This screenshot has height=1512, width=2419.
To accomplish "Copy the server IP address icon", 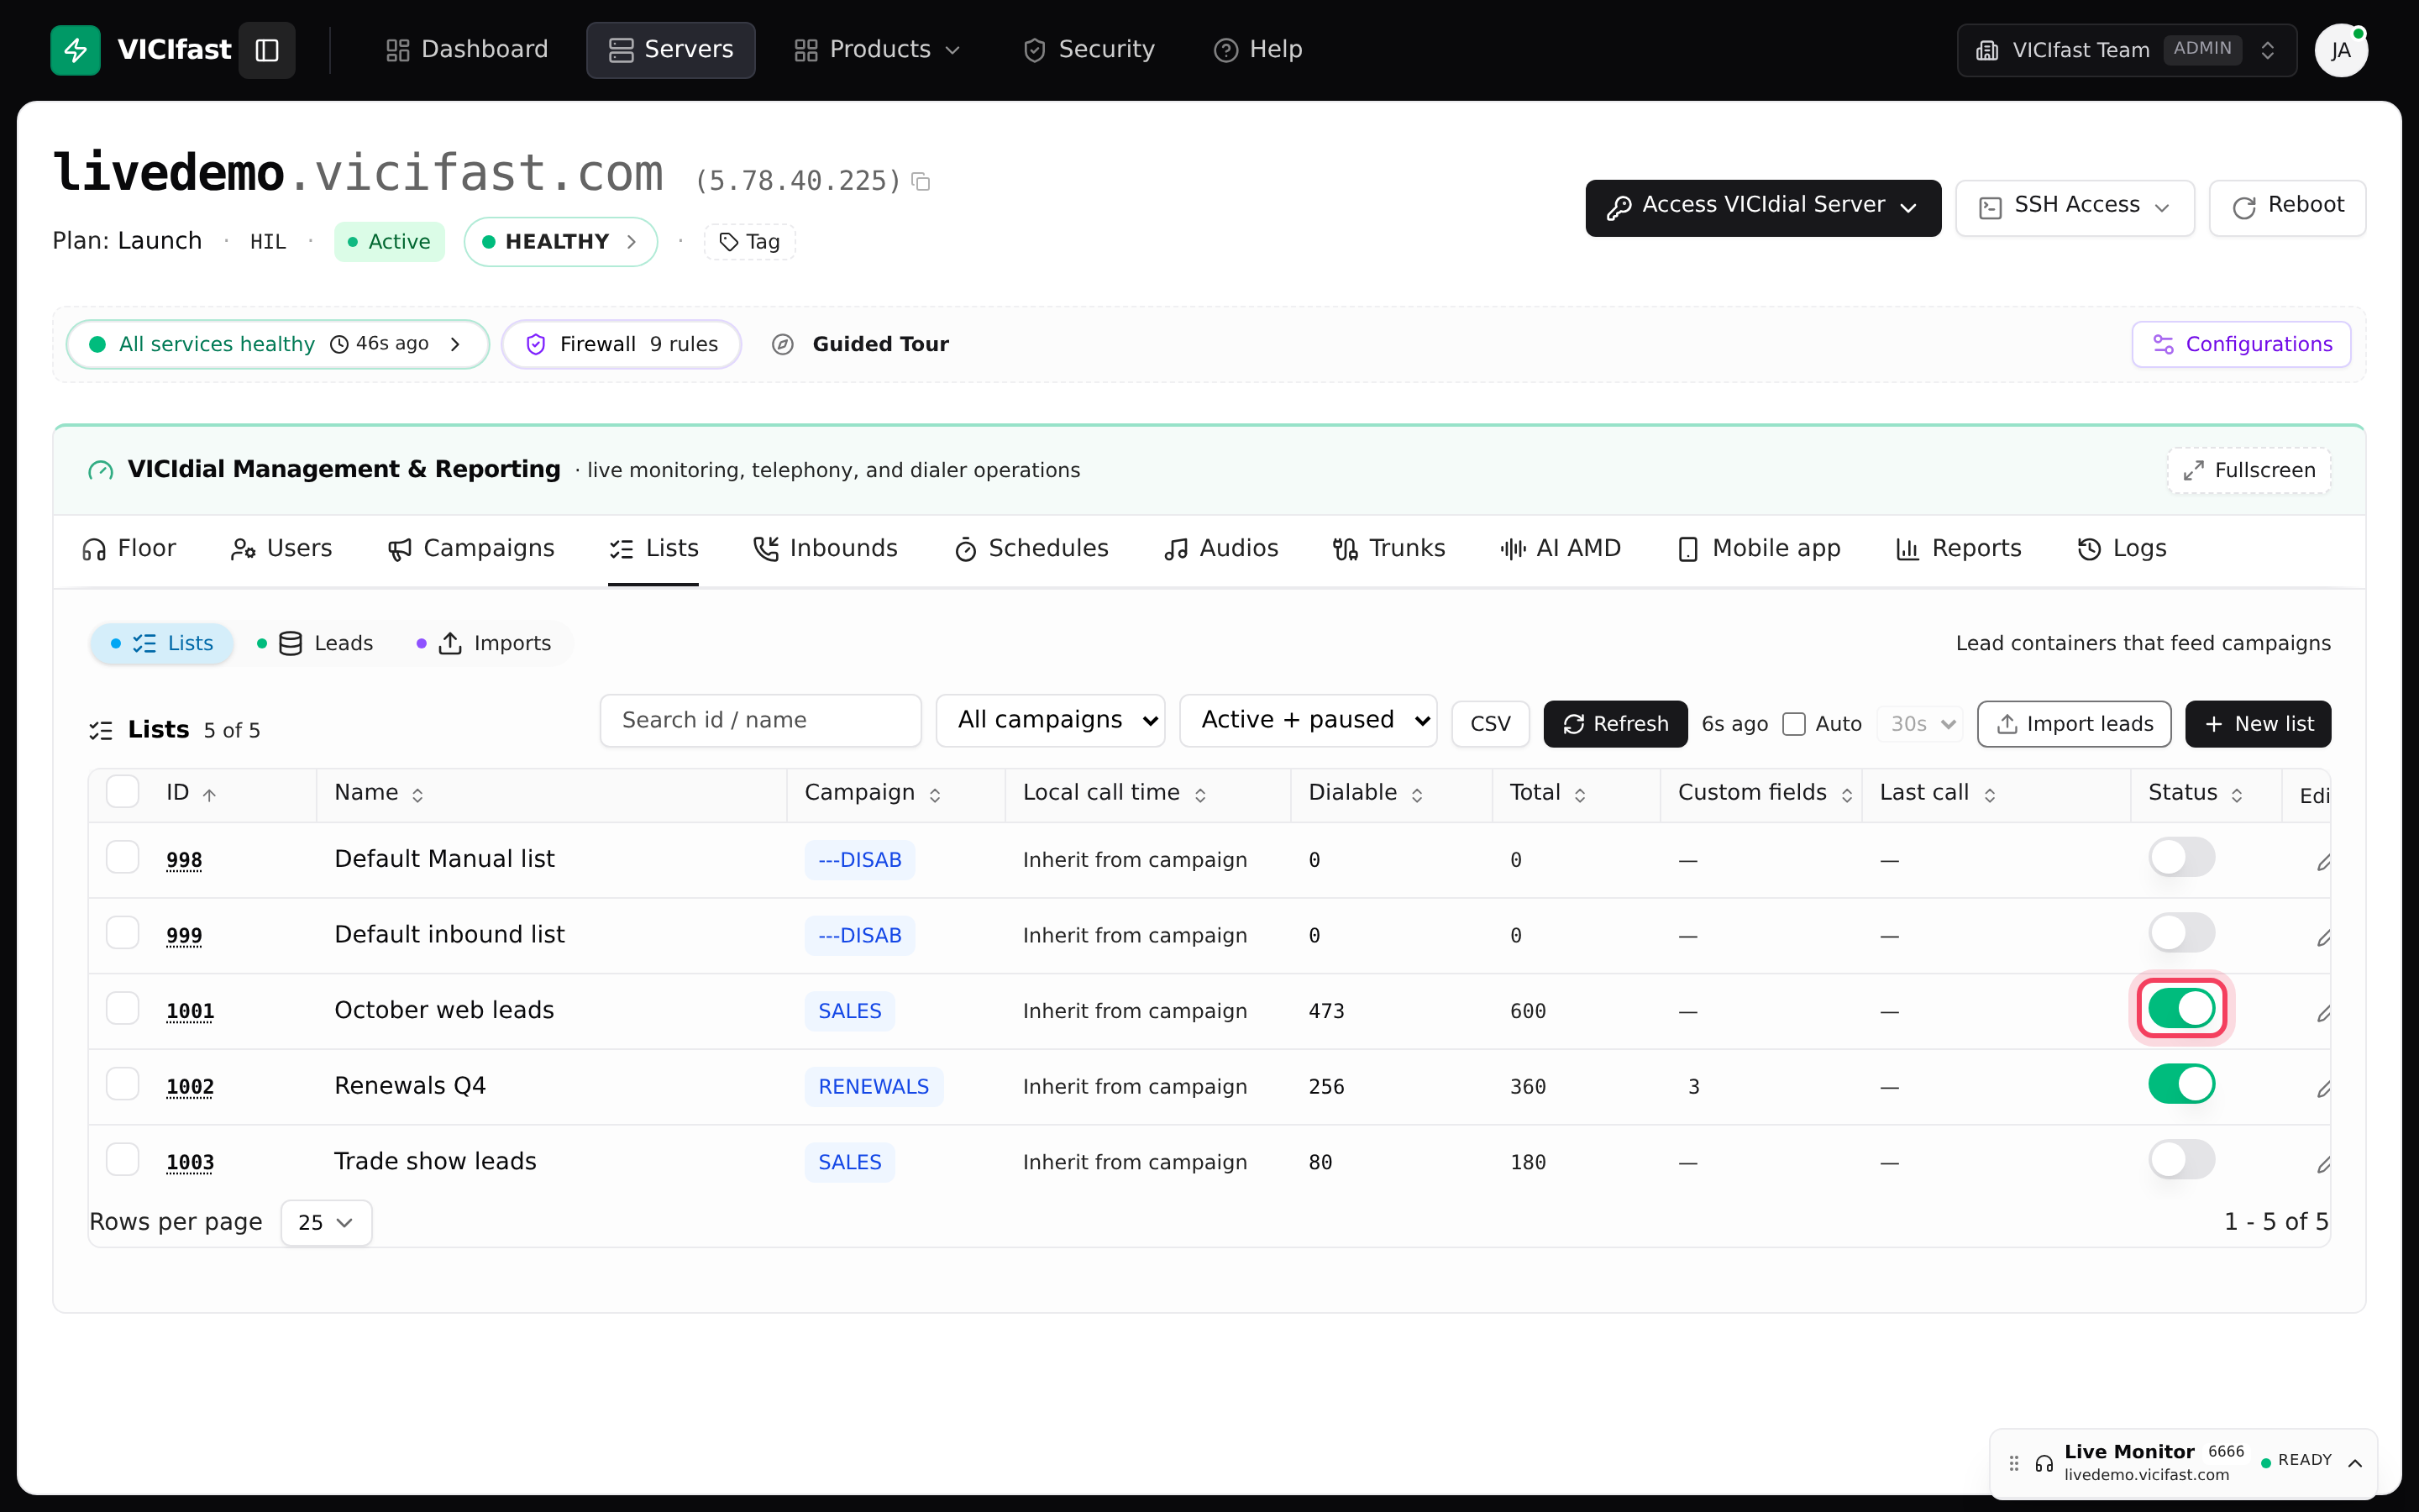I will pyautogui.click(x=921, y=182).
